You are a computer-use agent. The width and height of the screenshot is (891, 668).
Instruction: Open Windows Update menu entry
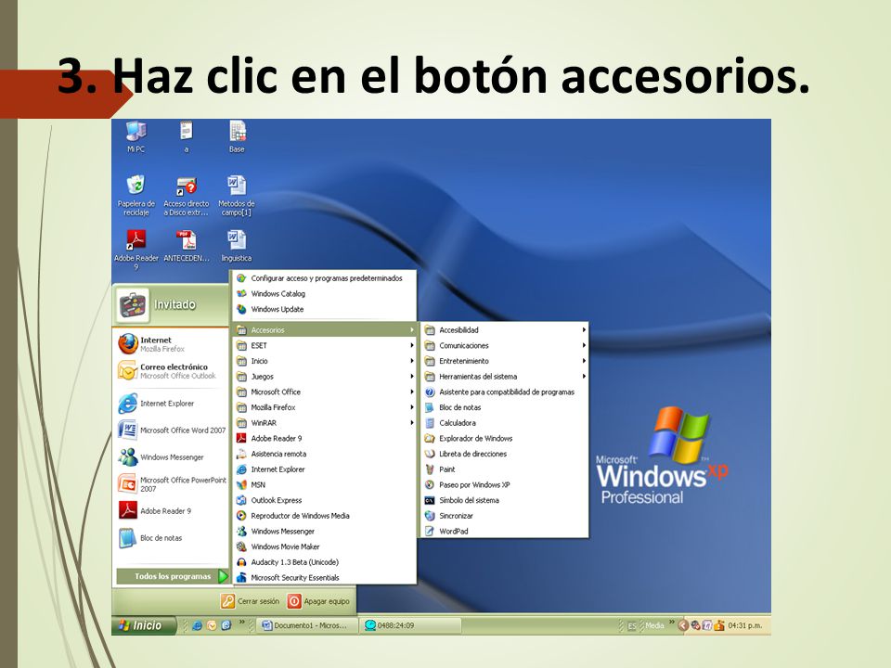[x=325, y=309]
